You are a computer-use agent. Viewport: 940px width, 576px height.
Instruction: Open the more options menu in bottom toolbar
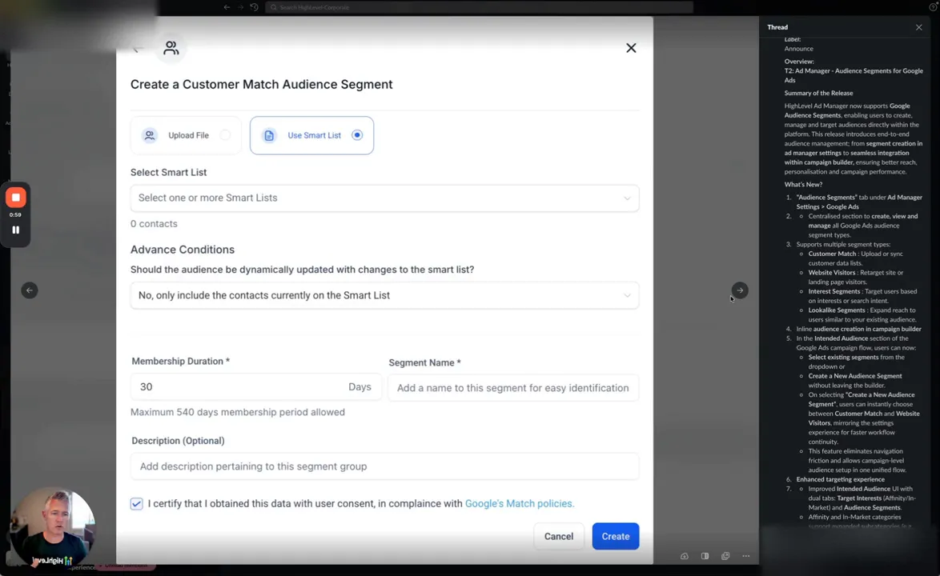point(745,556)
